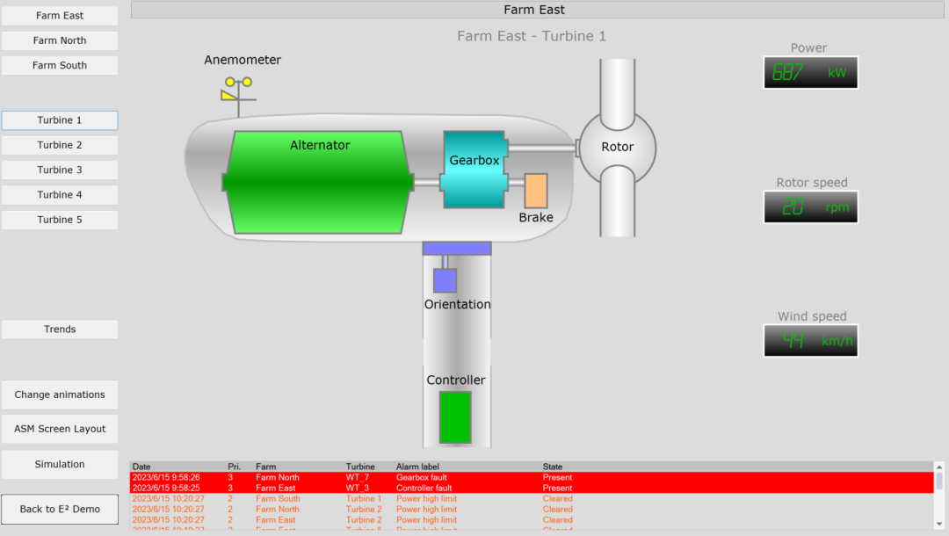Select the yellow Anemometer icon
The image size is (949, 536).
point(236,90)
